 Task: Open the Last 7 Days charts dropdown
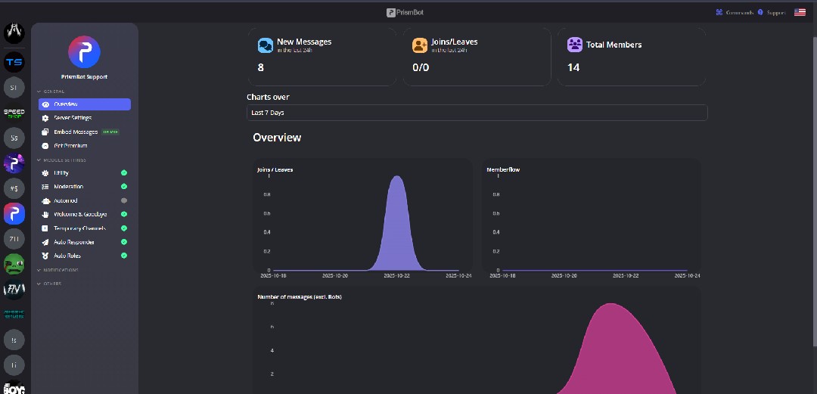[477, 113]
